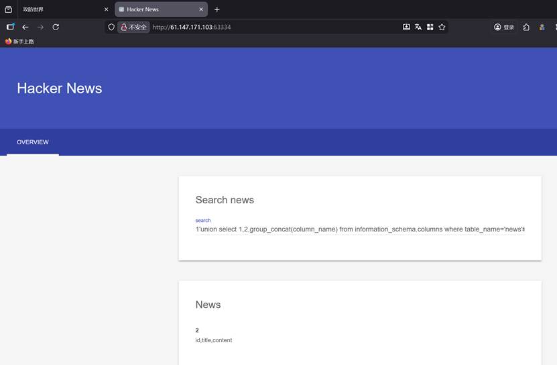This screenshot has height=365, width=557.
Task: Click the save page download icon in address bar
Action: click(x=406, y=27)
